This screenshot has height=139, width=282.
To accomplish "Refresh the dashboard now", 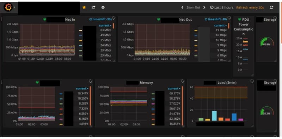I will click(271, 7).
